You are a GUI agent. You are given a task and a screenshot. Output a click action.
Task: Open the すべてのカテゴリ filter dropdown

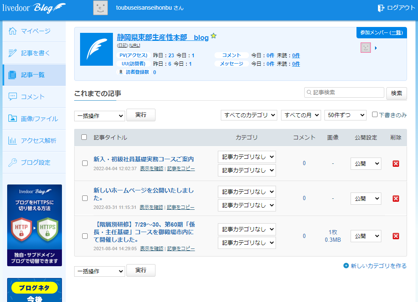click(x=249, y=115)
